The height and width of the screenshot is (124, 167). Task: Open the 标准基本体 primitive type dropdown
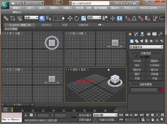coord(146,47)
